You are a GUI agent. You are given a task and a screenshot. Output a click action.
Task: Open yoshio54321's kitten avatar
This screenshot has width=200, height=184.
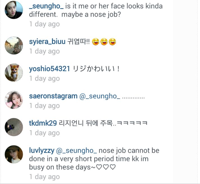click(14, 73)
